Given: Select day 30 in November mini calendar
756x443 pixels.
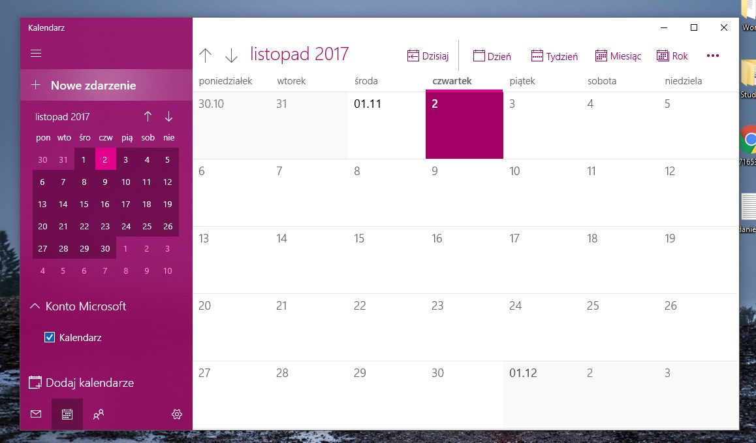Looking at the screenshot, I should [x=105, y=248].
